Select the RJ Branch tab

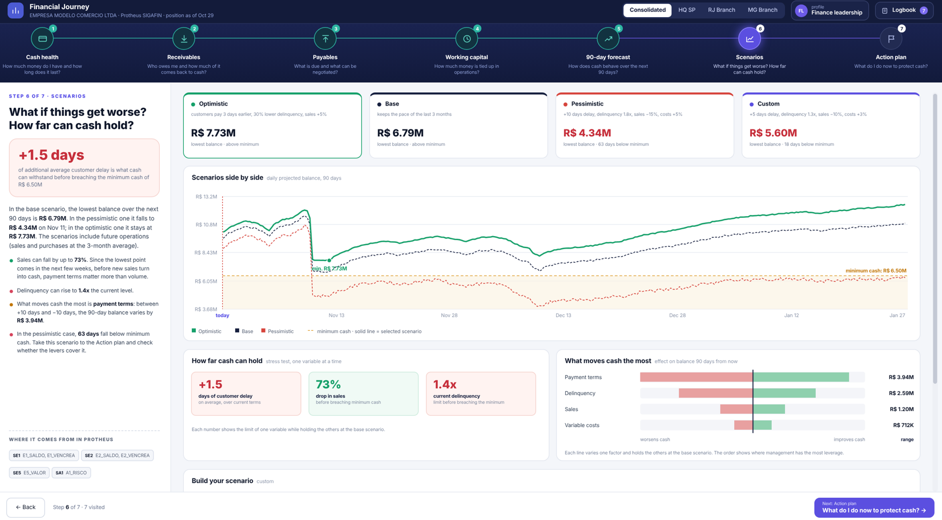coord(722,10)
